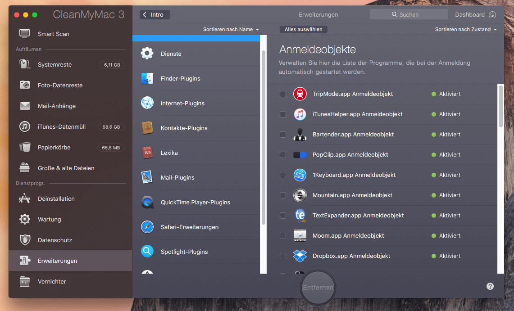The image size is (514, 311).
Task: Click the 68,6 GB size badge
Action: 111,126
